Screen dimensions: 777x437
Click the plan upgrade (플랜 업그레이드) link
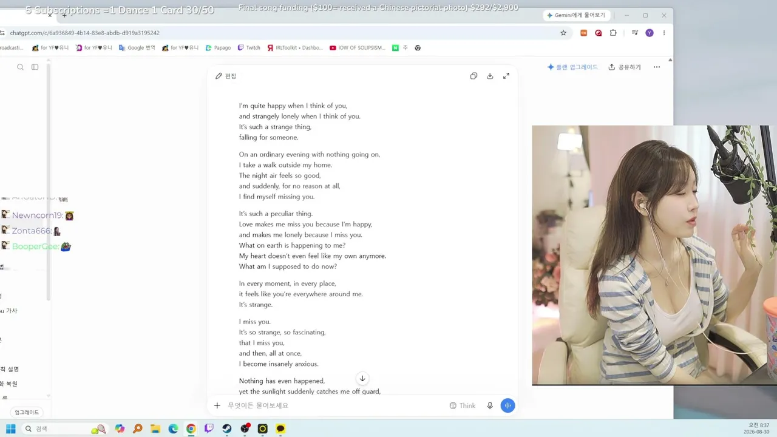(x=572, y=67)
